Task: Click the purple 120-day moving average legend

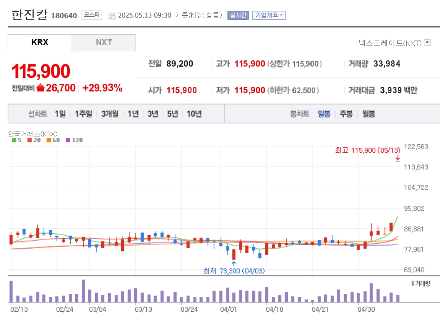Action: click(x=74, y=140)
